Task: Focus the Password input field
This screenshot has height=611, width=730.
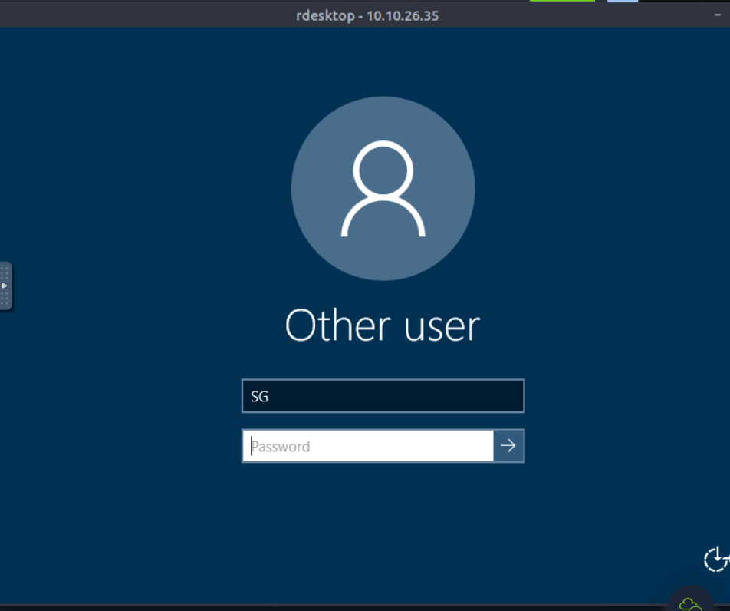Action: click(x=368, y=446)
